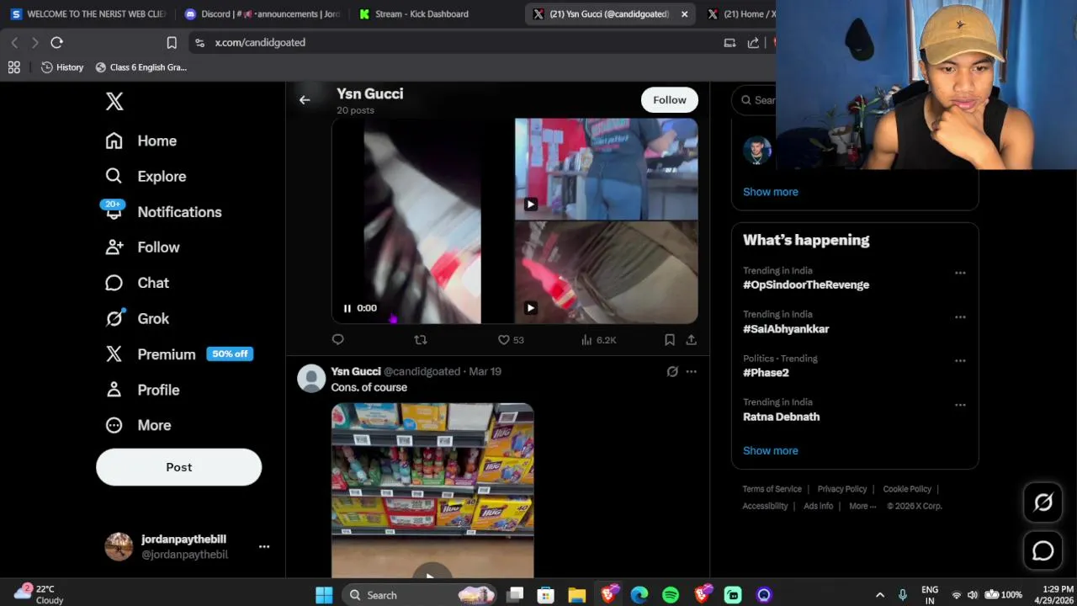Click the white Post button
1077x606 pixels.
pos(178,467)
